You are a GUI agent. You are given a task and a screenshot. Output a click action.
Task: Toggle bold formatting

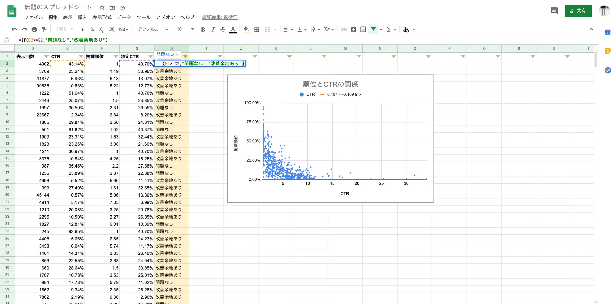coord(203,29)
